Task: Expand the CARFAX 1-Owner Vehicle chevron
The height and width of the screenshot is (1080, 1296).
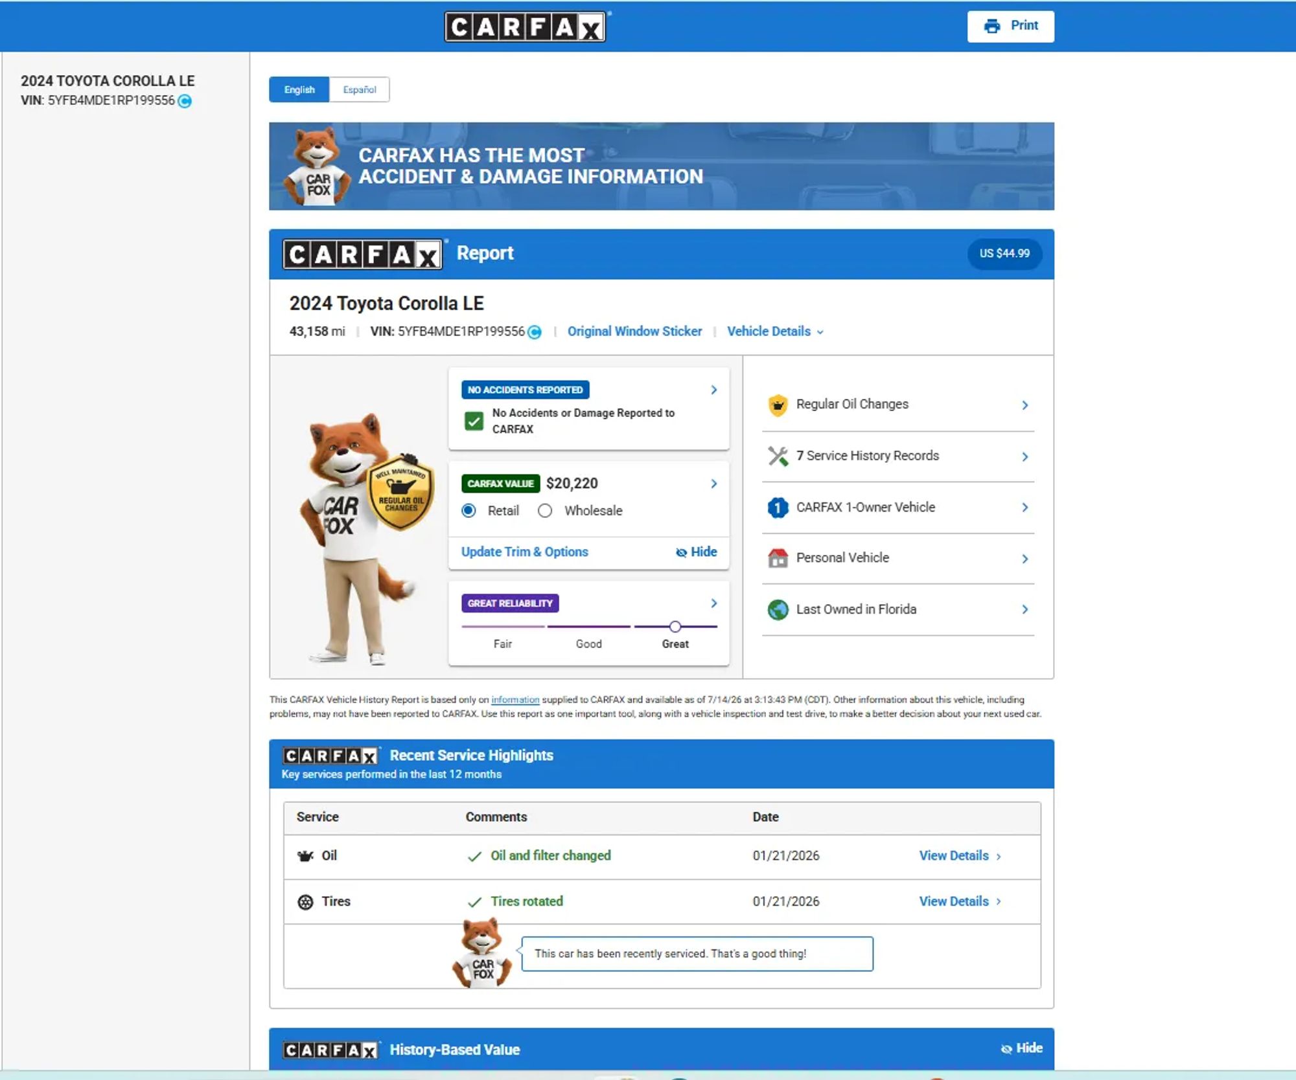Action: coord(1025,508)
